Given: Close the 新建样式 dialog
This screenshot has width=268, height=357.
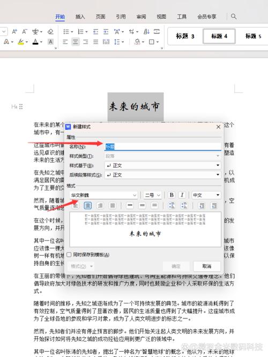Looking at the screenshot, I should [x=218, y=127].
